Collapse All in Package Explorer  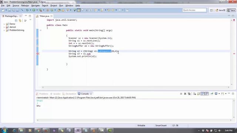[16, 21]
